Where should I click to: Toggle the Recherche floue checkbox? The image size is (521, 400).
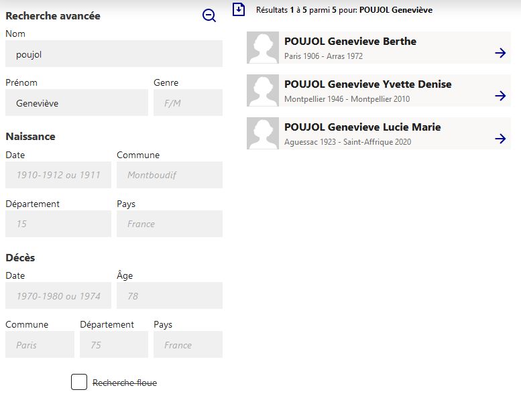pos(79,382)
